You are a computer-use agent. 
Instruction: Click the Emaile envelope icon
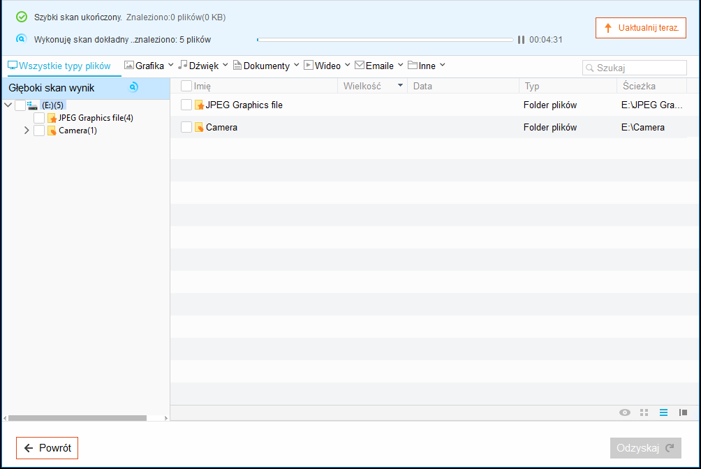coord(359,65)
